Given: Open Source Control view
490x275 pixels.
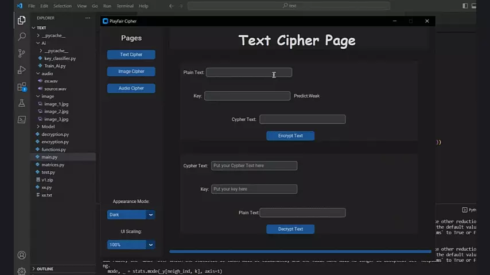Looking at the screenshot, I should pyautogui.click(x=22, y=53).
